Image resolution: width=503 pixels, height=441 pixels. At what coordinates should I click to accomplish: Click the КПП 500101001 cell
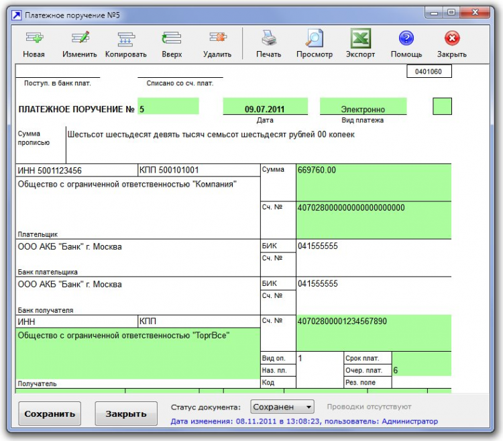pos(199,170)
